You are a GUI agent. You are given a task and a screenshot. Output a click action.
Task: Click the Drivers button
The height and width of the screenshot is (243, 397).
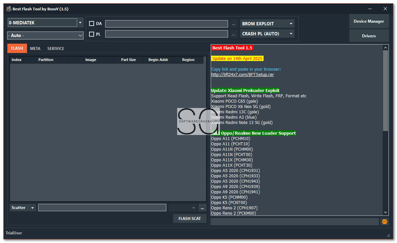point(369,36)
